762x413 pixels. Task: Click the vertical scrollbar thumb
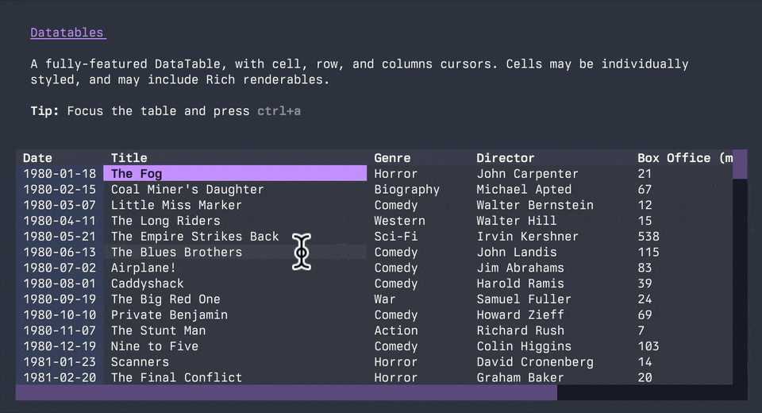pos(740,164)
